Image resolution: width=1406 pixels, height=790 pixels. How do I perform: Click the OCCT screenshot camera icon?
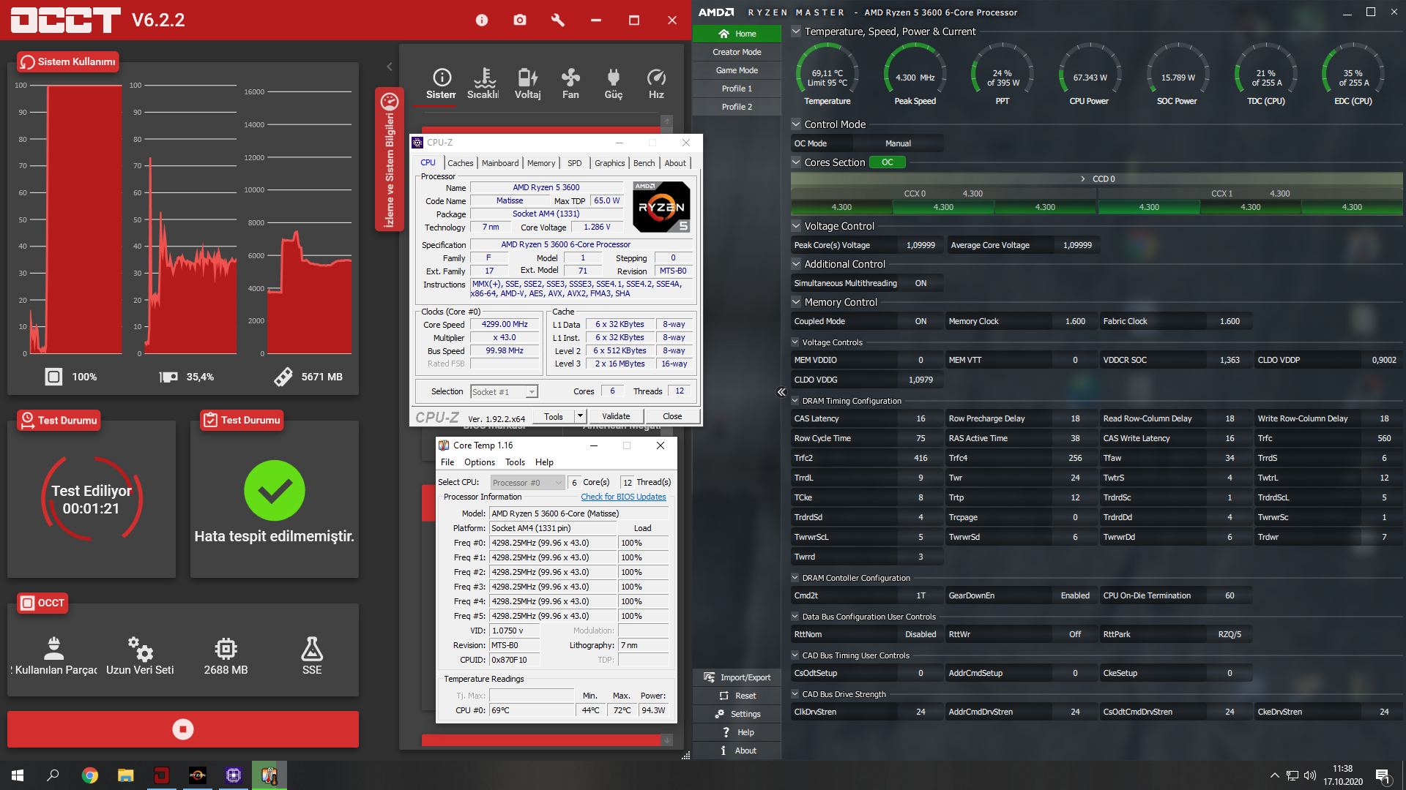(x=520, y=20)
